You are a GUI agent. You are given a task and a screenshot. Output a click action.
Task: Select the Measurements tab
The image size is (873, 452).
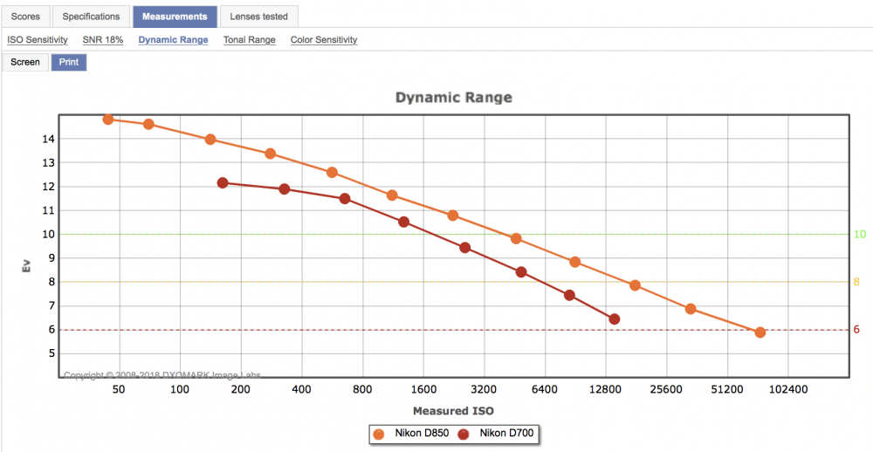pos(175,16)
